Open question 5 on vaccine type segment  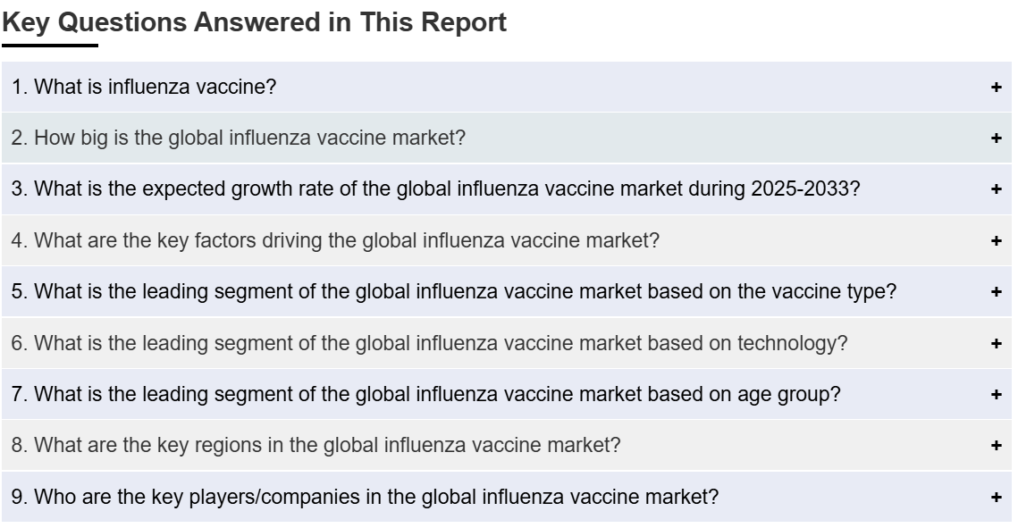point(507,292)
